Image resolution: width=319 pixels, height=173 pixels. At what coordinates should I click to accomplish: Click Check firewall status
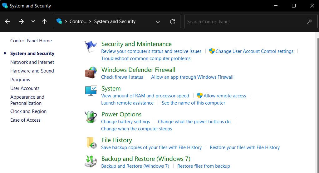[122, 77]
